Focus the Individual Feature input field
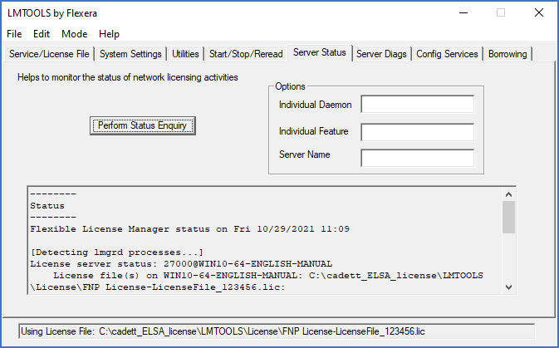559x348 pixels. pyautogui.click(x=418, y=132)
